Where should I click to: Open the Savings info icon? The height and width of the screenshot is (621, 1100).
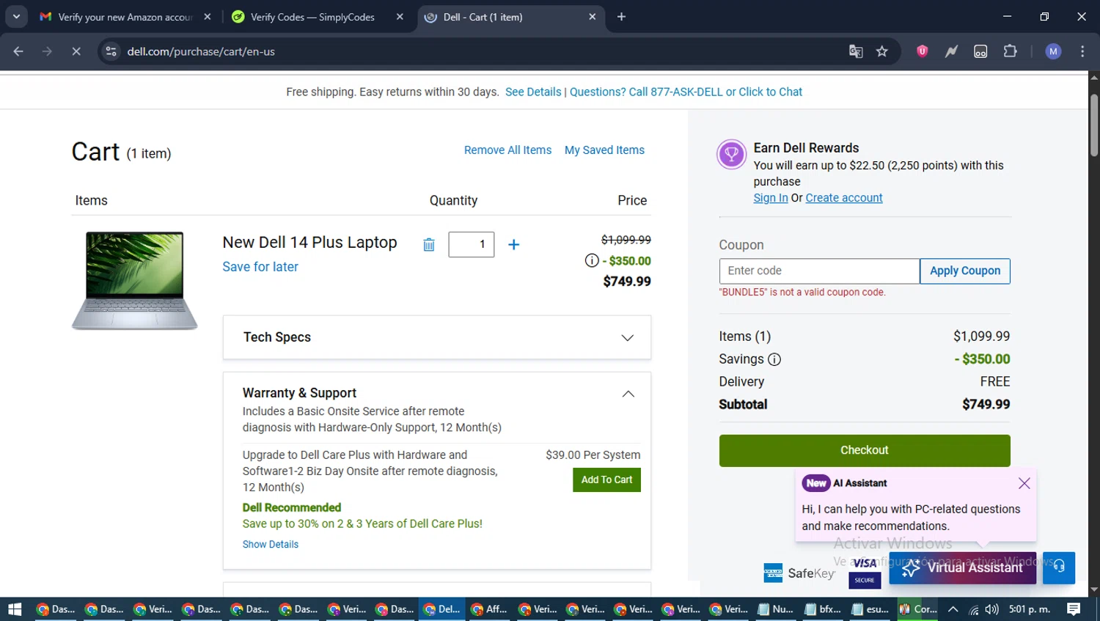[x=774, y=359]
